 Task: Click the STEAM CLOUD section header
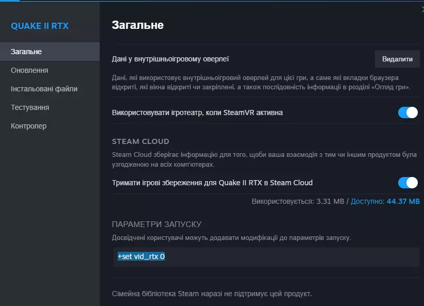(x=140, y=141)
